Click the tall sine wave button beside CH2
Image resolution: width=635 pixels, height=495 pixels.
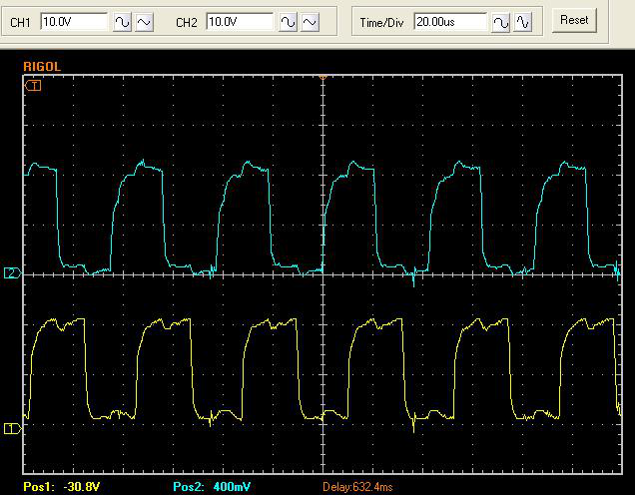pyautogui.click(x=288, y=22)
